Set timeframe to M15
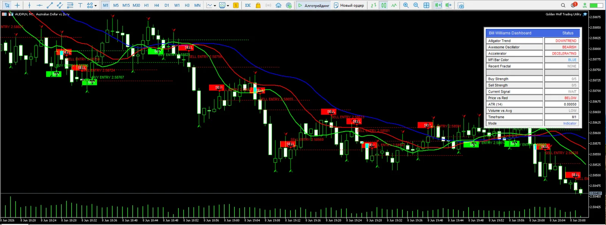The height and width of the screenshot is (225, 606). pos(126,5)
